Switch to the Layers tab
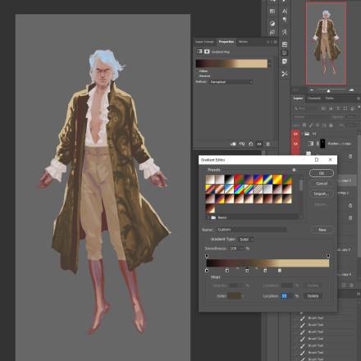Viewport: 361px width, 361px height. coord(298,98)
